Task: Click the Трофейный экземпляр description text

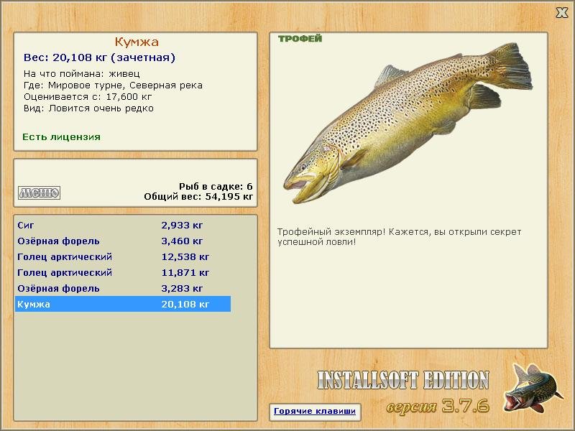Action: click(399, 237)
